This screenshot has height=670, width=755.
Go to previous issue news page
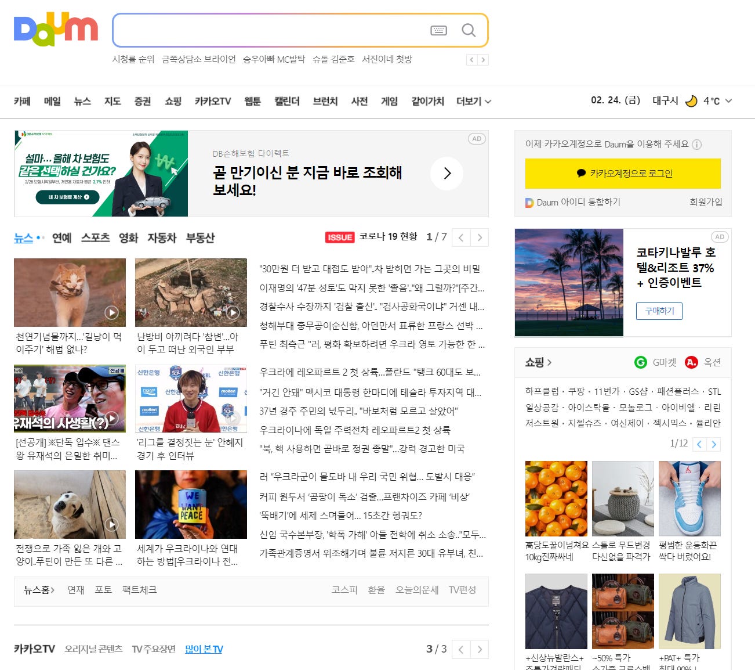click(x=461, y=237)
